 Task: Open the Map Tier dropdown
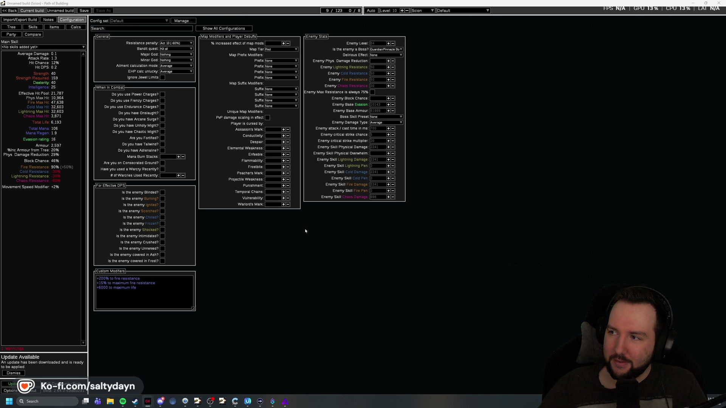click(x=281, y=49)
